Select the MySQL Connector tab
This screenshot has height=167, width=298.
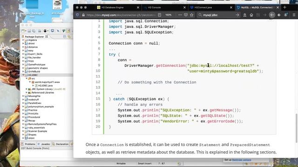[257, 7]
